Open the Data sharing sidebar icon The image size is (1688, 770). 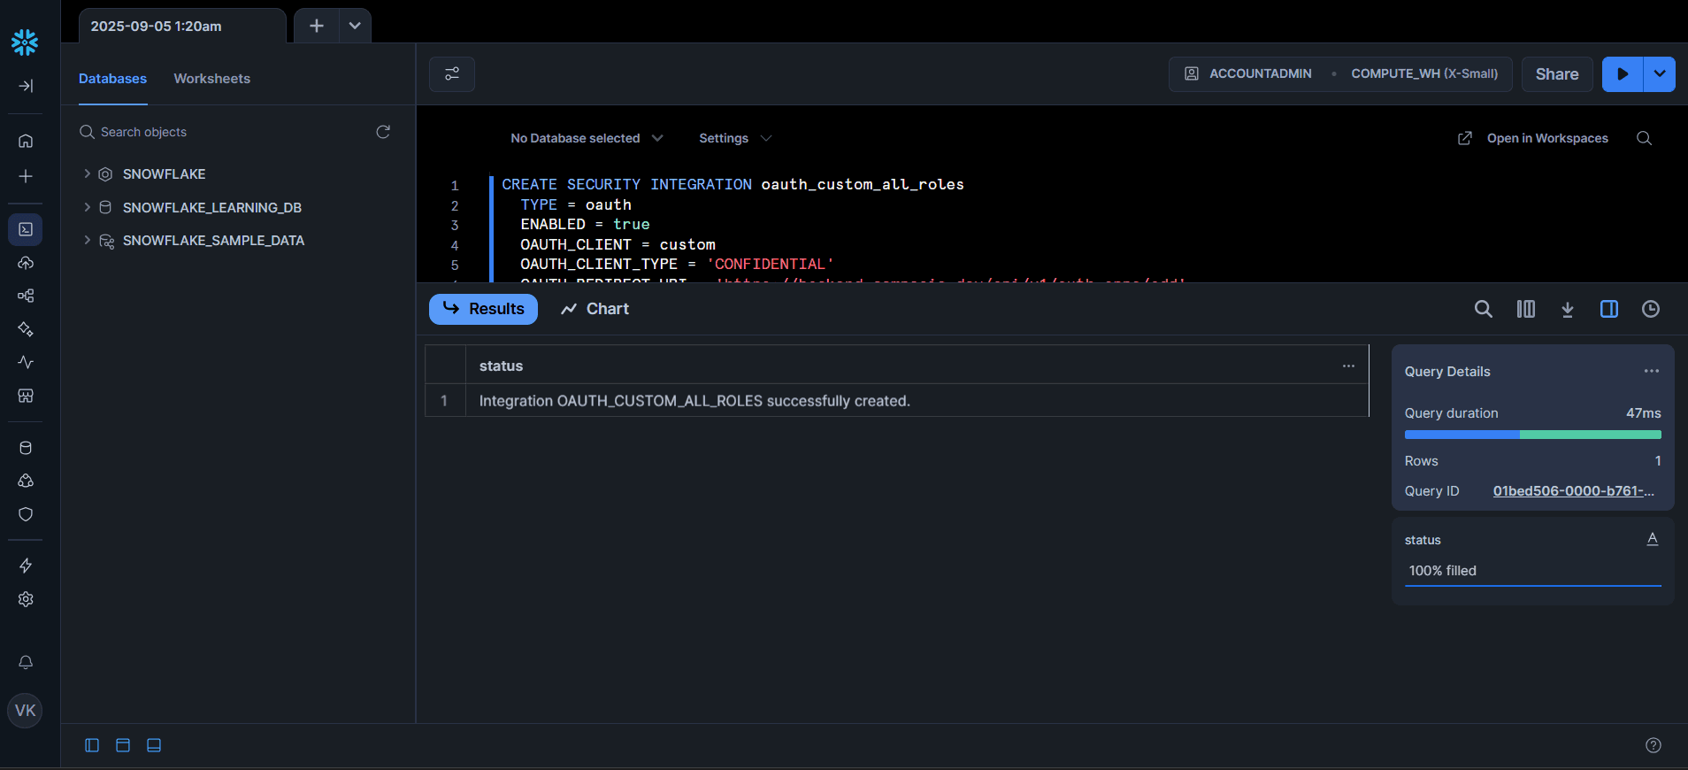click(x=26, y=481)
